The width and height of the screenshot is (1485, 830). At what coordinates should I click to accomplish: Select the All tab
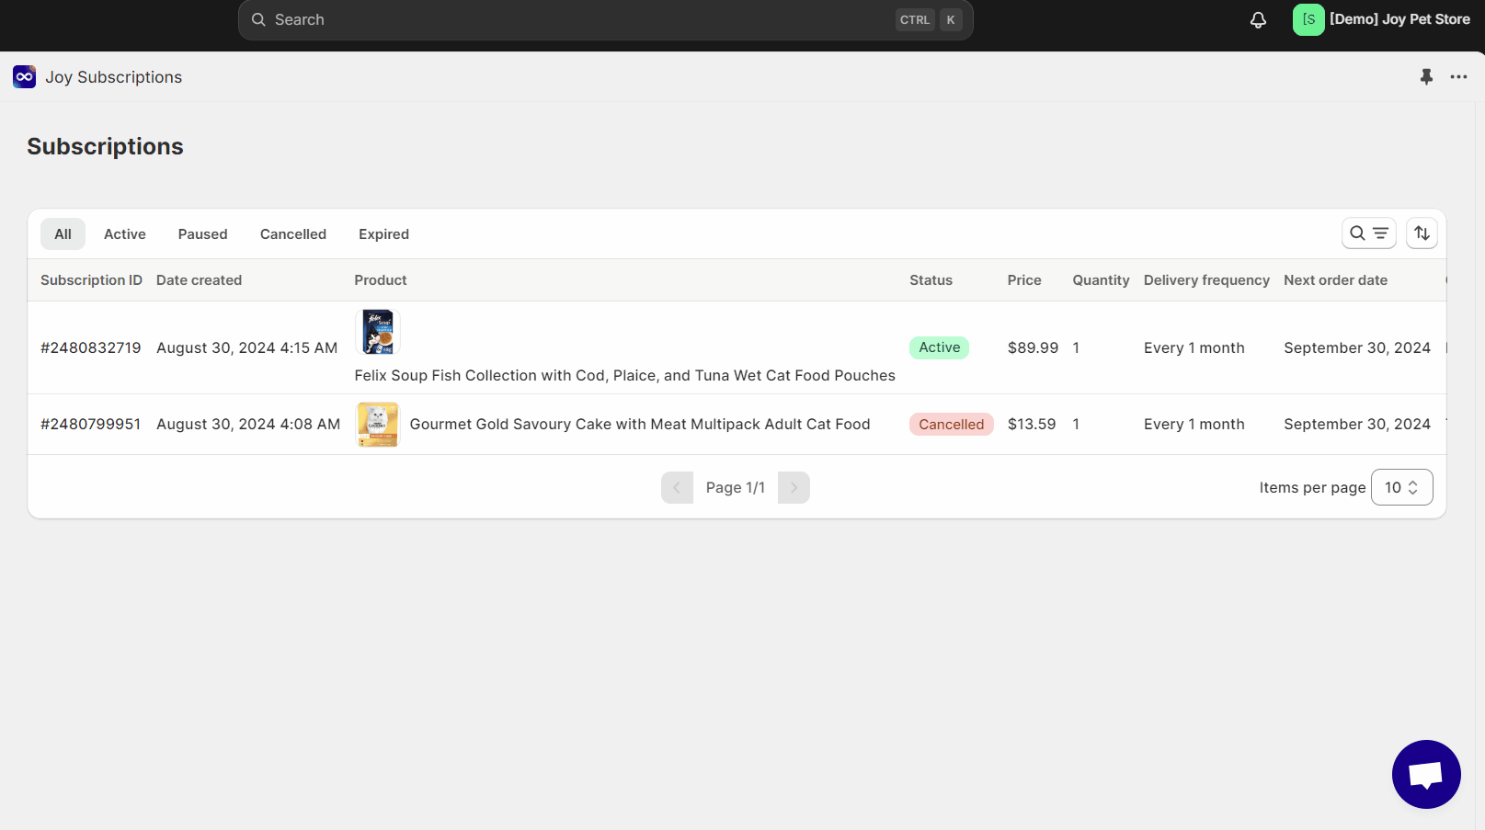coord(63,233)
